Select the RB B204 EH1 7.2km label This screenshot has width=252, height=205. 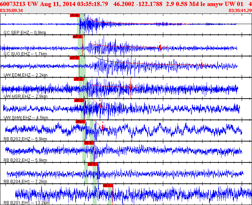tap(25, 182)
